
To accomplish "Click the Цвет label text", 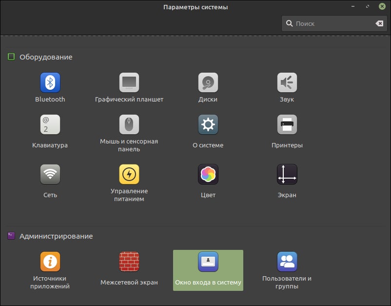I will click(x=208, y=195).
